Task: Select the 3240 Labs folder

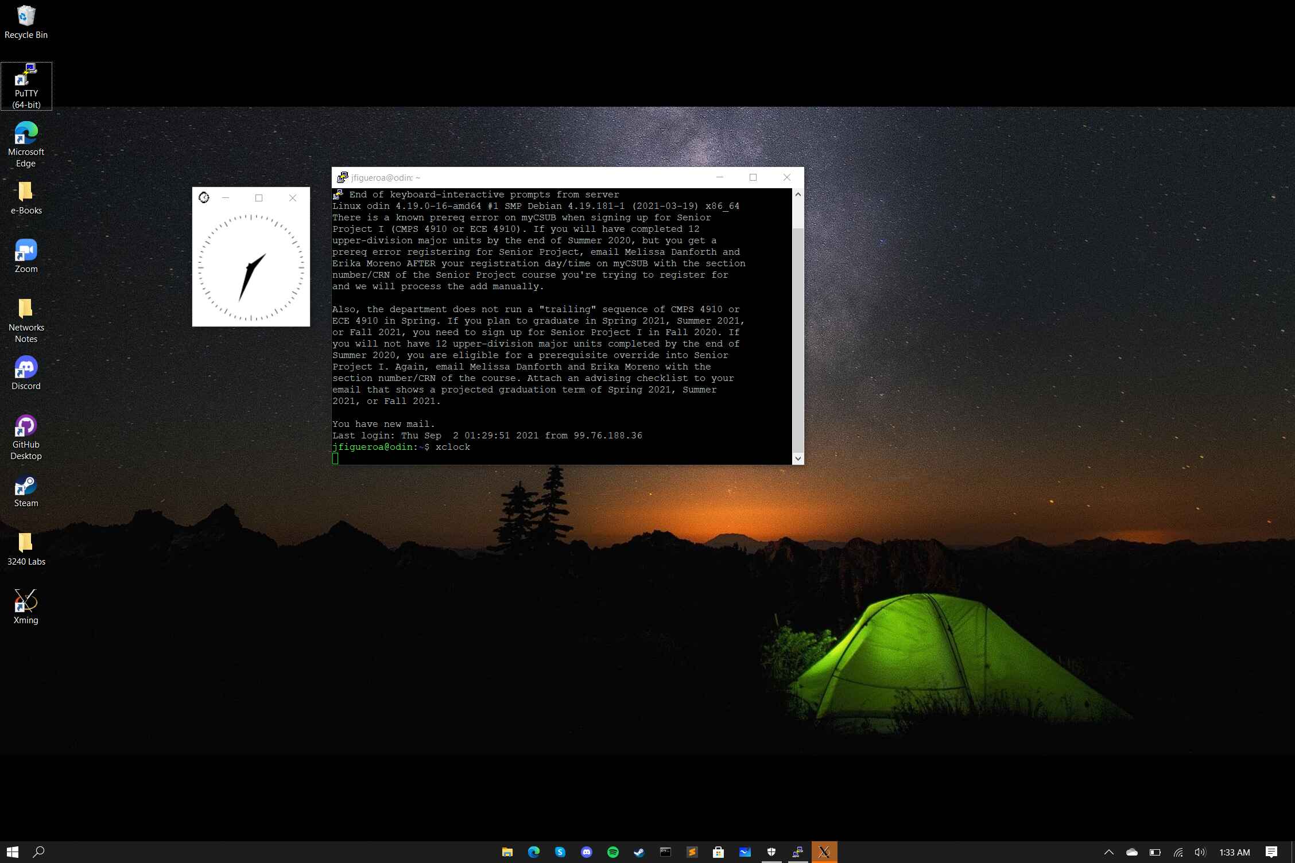Action: (26, 549)
